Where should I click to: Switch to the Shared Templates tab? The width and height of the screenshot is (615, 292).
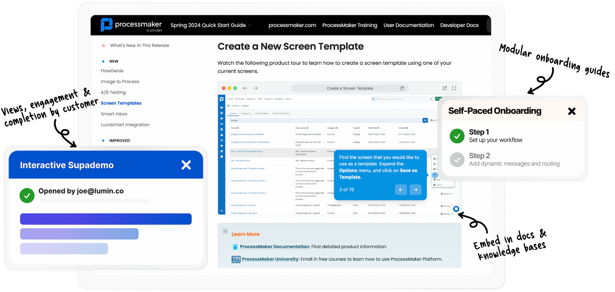(281, 113)
